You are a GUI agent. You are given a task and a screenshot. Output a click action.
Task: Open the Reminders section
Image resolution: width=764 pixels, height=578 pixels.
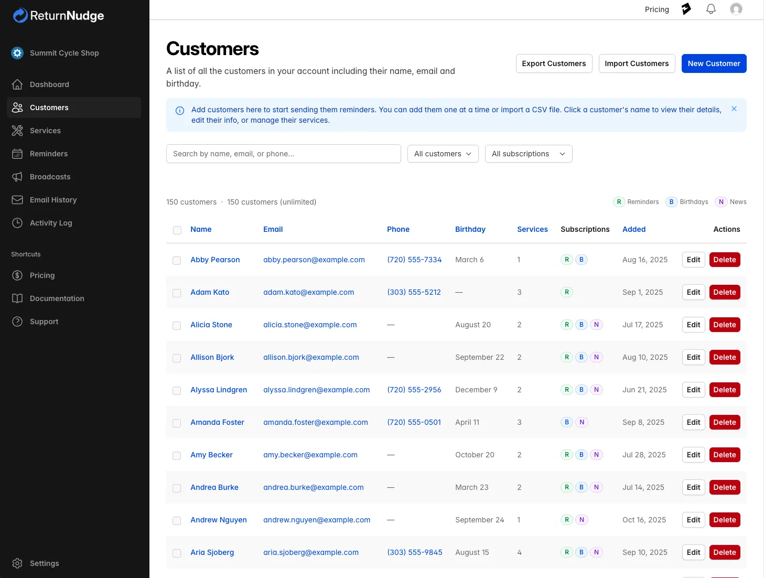pyautogui.click(x=48, y=154)
